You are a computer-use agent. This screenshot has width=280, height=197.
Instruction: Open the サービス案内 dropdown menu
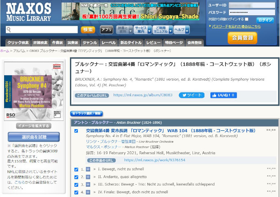pos(142,30)
